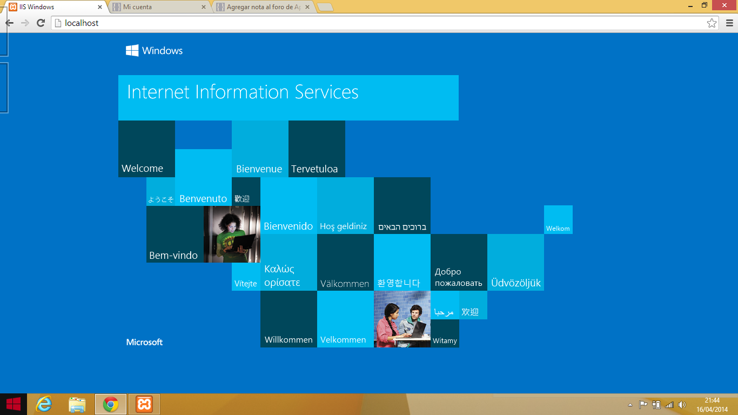Click the Willkommen tile

click(289, 319)
